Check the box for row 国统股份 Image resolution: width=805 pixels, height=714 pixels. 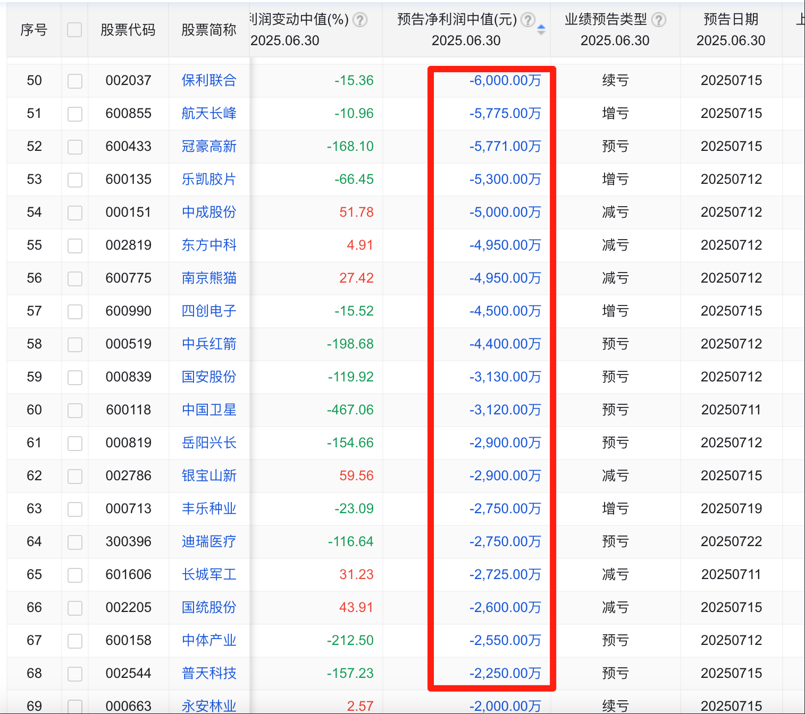tap(75, 608)
